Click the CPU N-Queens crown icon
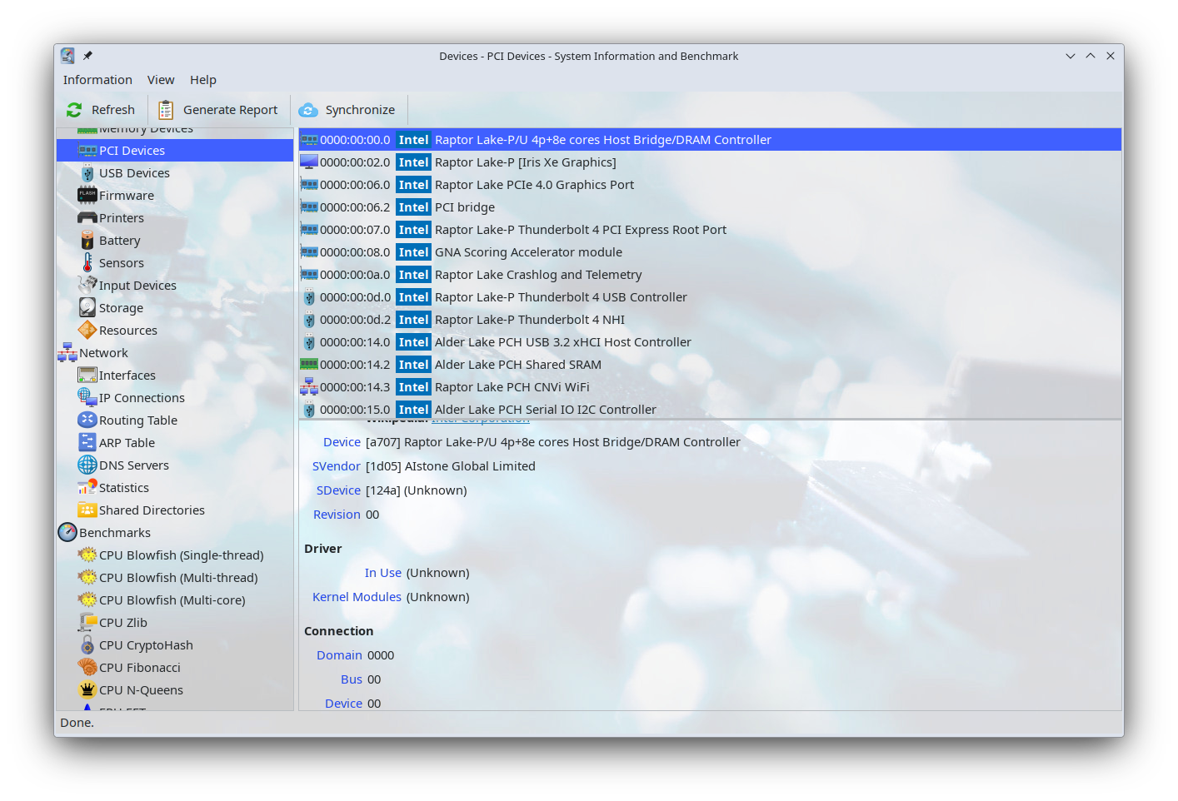Image resolution: width=1178 pixels, height=801 pixels. [87, 690]
